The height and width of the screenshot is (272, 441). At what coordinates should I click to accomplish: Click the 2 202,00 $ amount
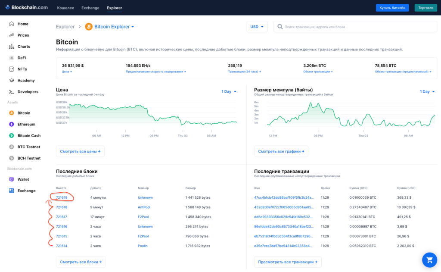click(406, 246)
